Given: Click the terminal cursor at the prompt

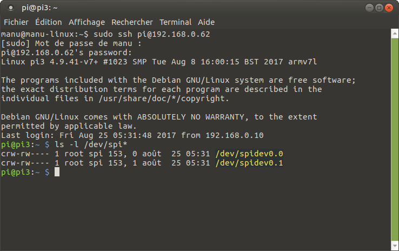Looking at the screenshot, I should [x=57, y=172].
